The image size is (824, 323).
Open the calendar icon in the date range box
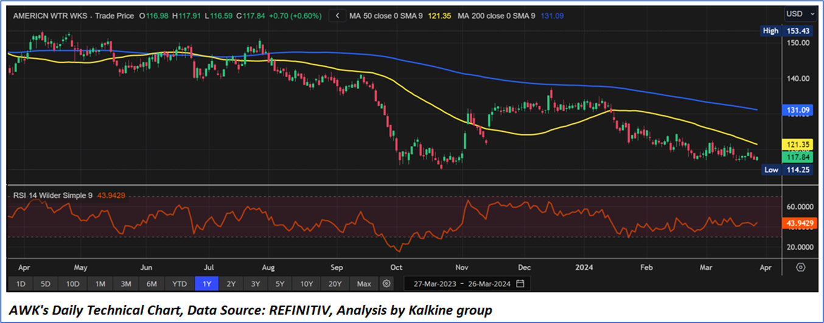pos(520,284)
